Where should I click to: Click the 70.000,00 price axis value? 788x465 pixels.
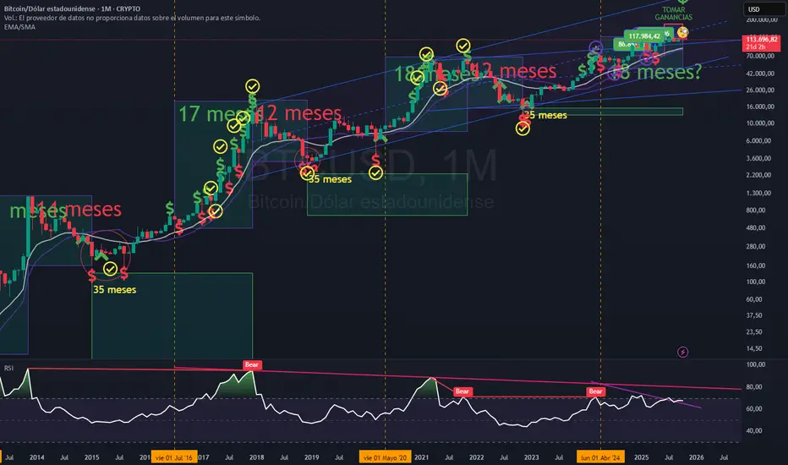pos(760,56)
